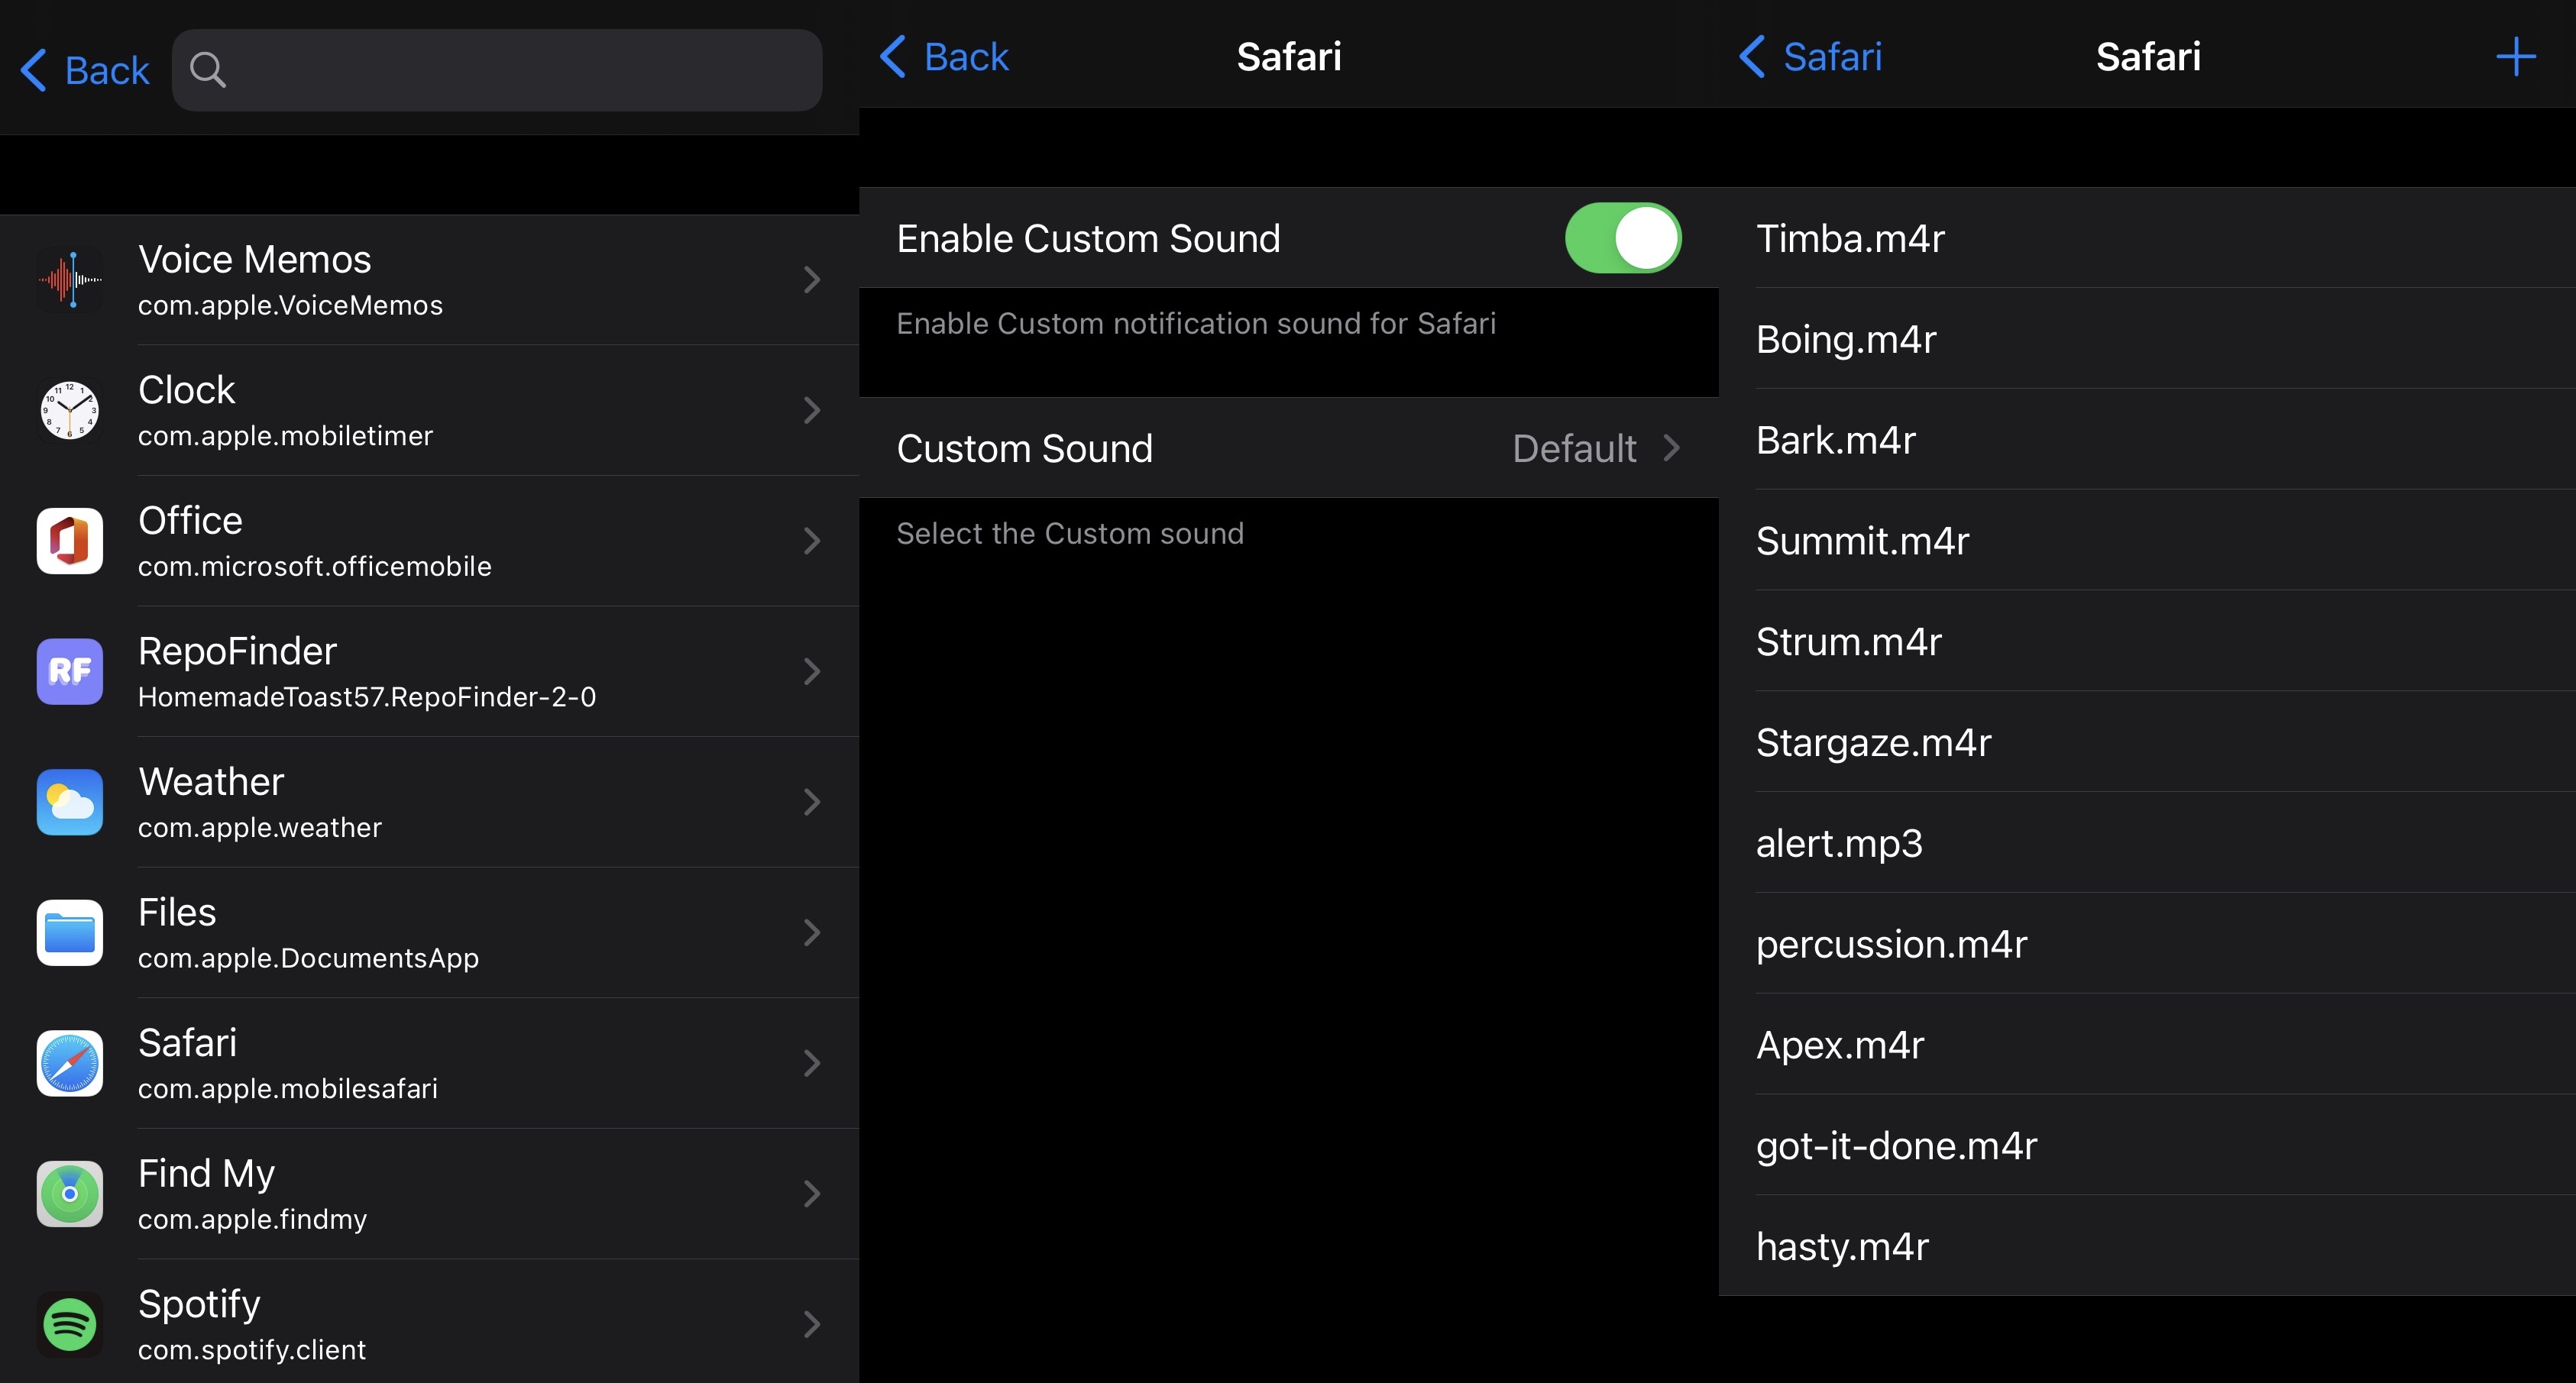Expand Safari row chevron
The height and width of the screenshot is (1383, 2576).
(812, 1063)
